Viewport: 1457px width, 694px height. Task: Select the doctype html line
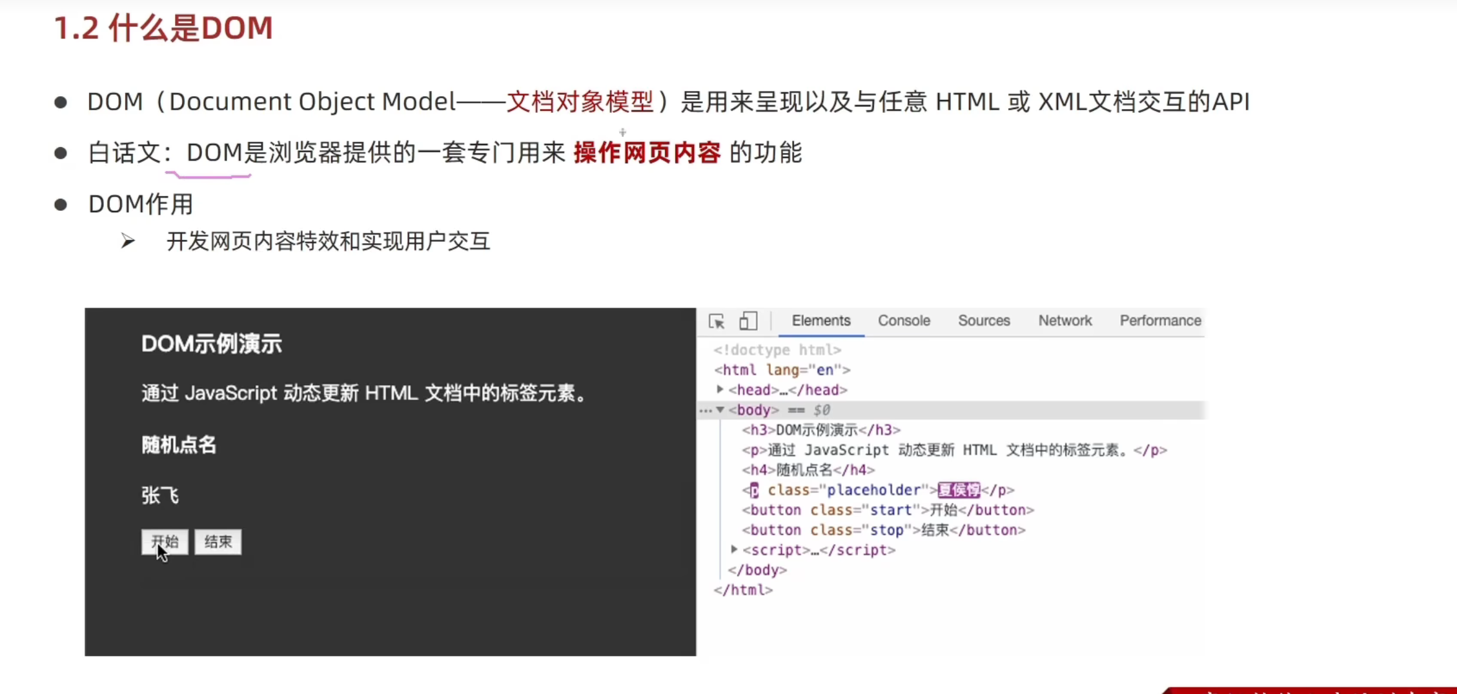[x=777, y=350]
